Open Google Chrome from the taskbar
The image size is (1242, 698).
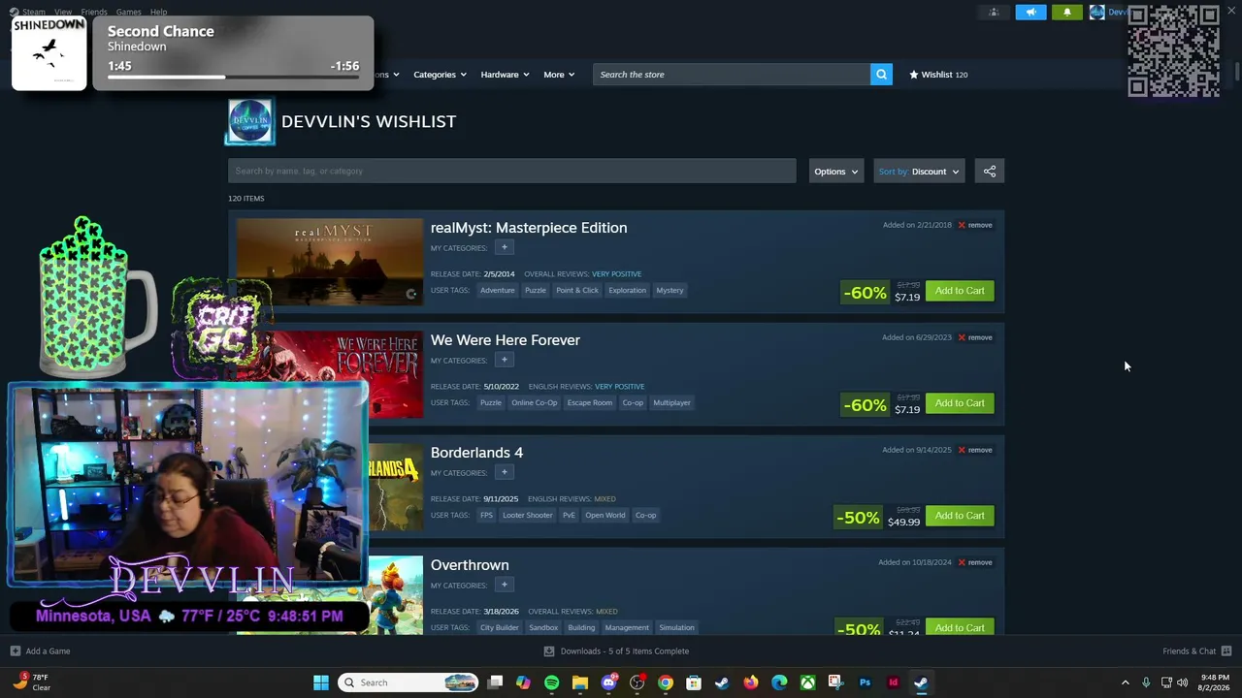666,682
